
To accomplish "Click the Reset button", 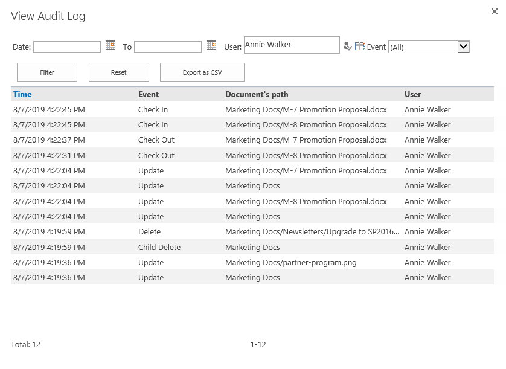I will (119, 72).
